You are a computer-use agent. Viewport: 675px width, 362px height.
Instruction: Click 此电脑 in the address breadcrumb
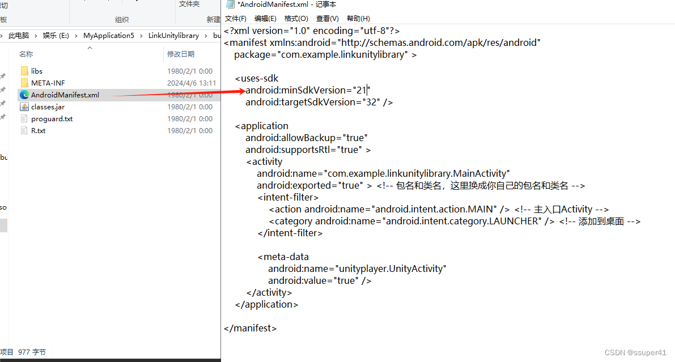[x=19, y=35]
